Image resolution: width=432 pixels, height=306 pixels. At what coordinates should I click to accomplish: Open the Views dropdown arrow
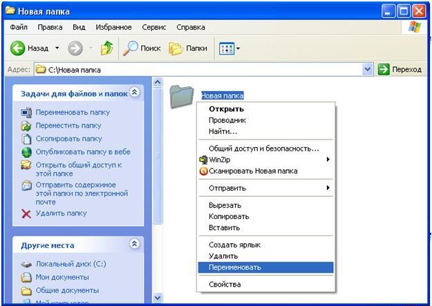238,49
